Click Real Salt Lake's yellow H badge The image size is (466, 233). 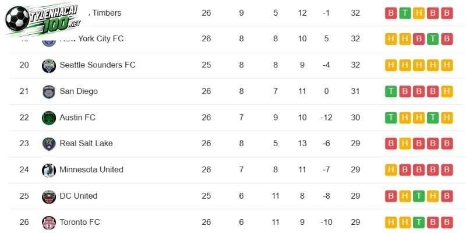point(405,143)
